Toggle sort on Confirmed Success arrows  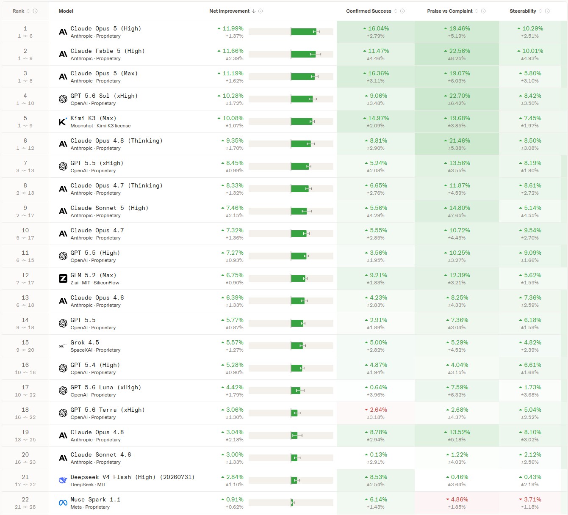[396, 11]
